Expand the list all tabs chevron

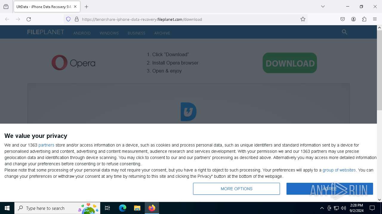click(323, 7)
